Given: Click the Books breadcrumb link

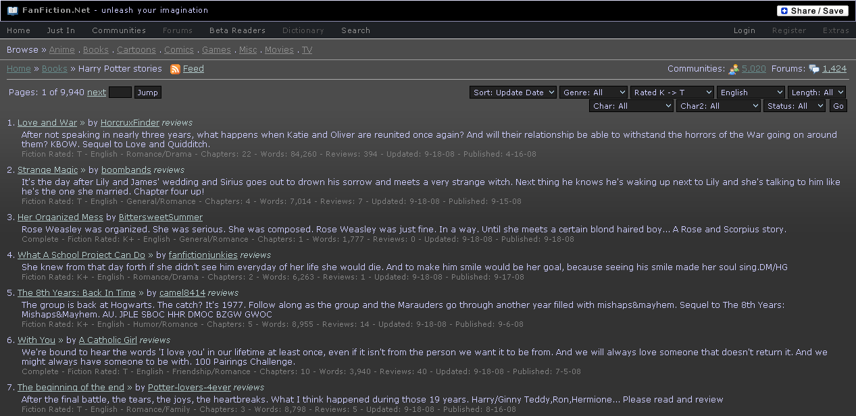Looking at the screenshot, I should pyautogui.click(x=55, y=69).
